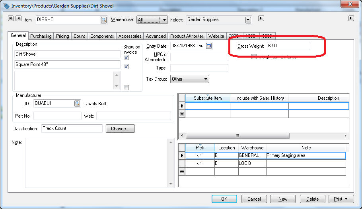Toggle Show on invoice for Square Point line

126,67
